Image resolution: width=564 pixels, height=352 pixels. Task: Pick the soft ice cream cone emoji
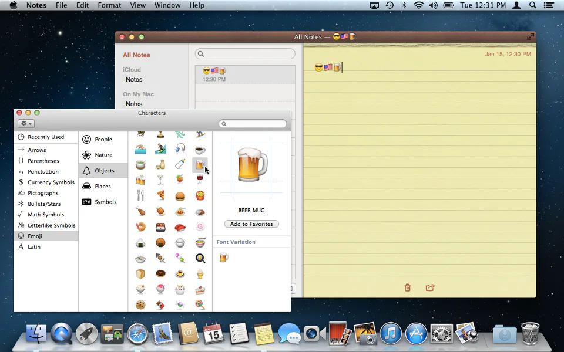(x=200, y=274)
